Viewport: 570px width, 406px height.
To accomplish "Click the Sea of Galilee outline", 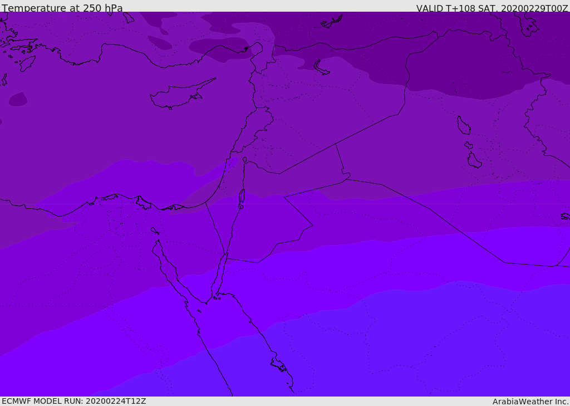I will tap(244, 160).
